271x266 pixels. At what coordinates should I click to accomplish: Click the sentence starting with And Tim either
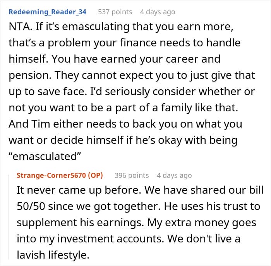125,140
